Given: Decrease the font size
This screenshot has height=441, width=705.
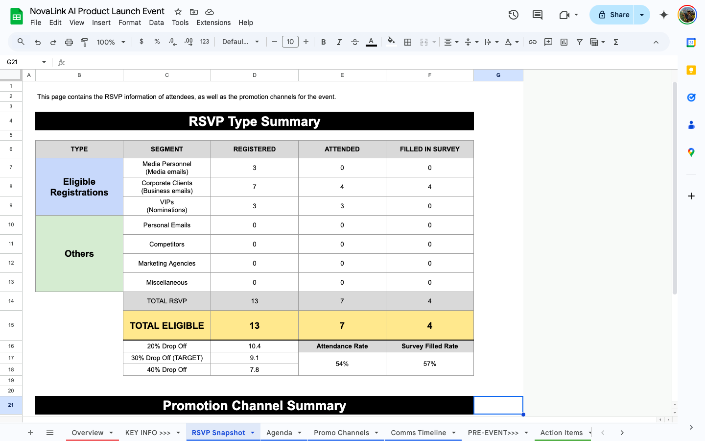Looking at the screenshot, I should (x=275, y=42).
